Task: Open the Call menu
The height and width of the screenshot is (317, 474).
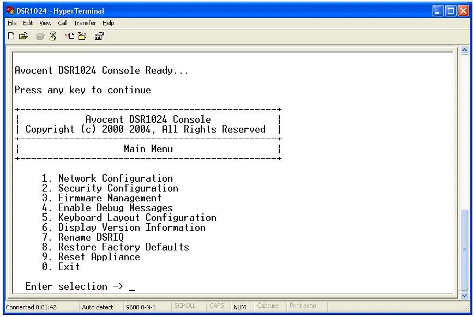Action: 63,23
